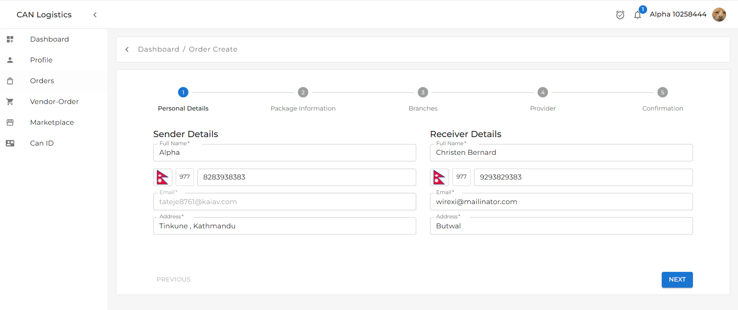The width and height of the screenshot is (738, 310).
Task: Click step 5 Confirmation circle
Action: 662,92
